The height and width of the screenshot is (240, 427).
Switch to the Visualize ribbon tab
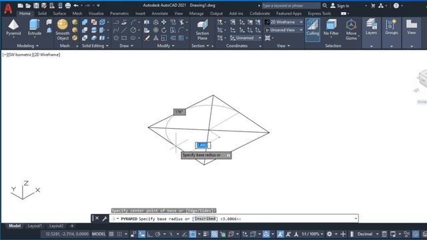click(x=96, y=13)
